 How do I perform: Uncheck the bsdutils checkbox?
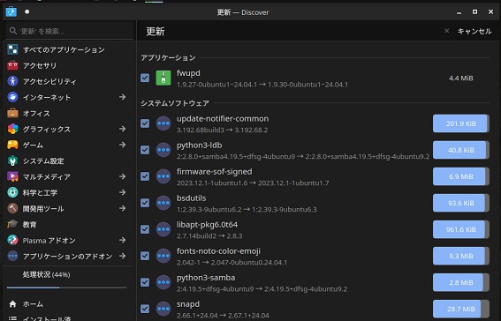pyautogui.click(x=145, y=203)
